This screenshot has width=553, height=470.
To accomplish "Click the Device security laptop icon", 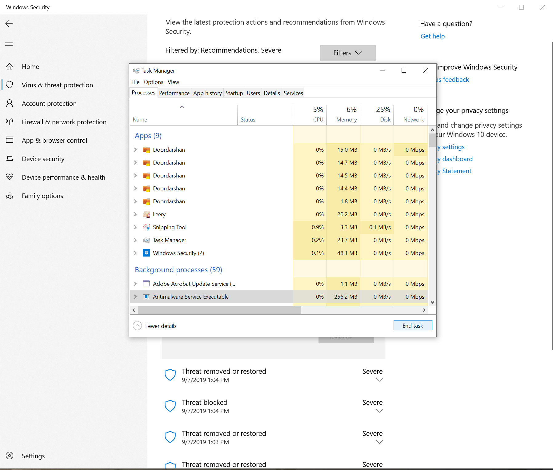I will tap(10, 159).
